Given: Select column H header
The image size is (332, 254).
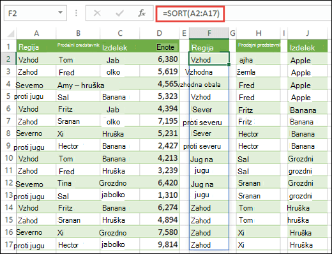Looking at the screenshot, I should pyautogui.click(x=259, y=33).
